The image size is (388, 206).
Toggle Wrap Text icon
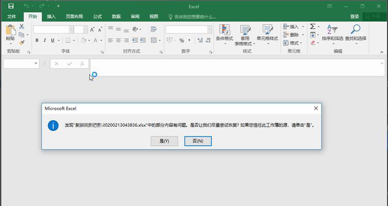153,29
